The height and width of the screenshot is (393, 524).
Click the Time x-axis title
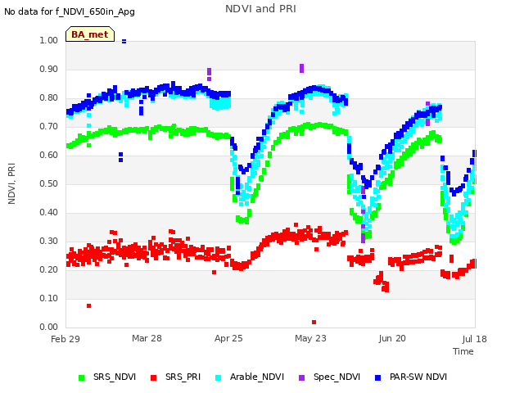463,351
